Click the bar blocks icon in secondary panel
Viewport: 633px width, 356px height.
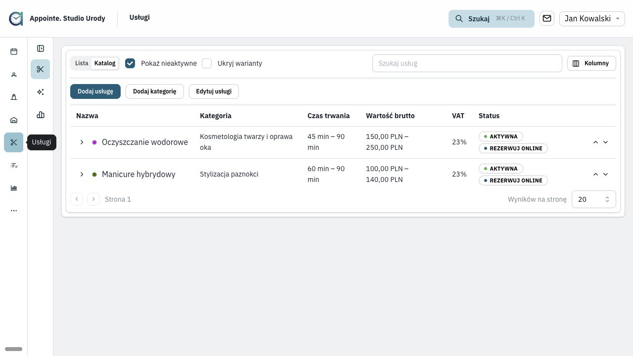(x=41, y=115)
